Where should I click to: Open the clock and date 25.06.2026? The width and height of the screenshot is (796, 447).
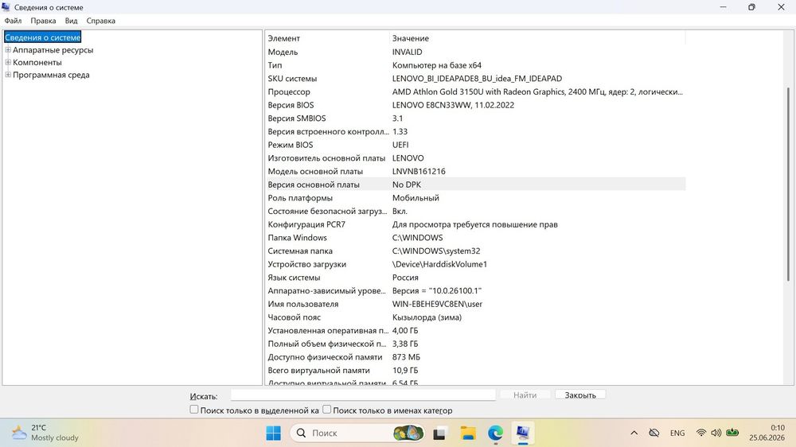coord(767,433)
